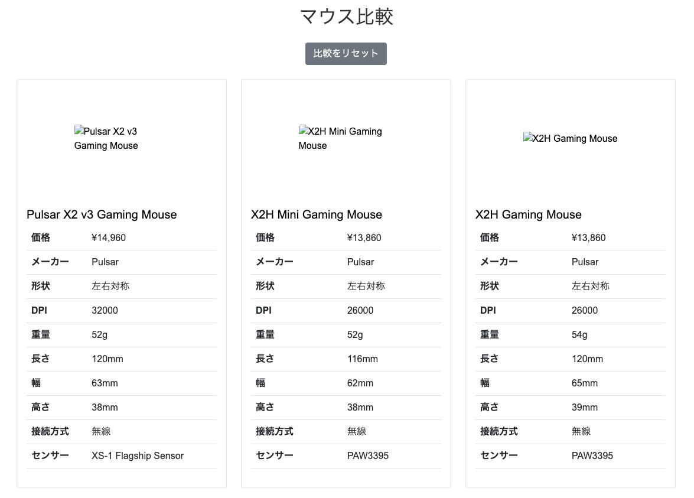Click the 26000 DPI value for X2H Gaming Mouse
This screenshot has height=498, width=694.
585,310
